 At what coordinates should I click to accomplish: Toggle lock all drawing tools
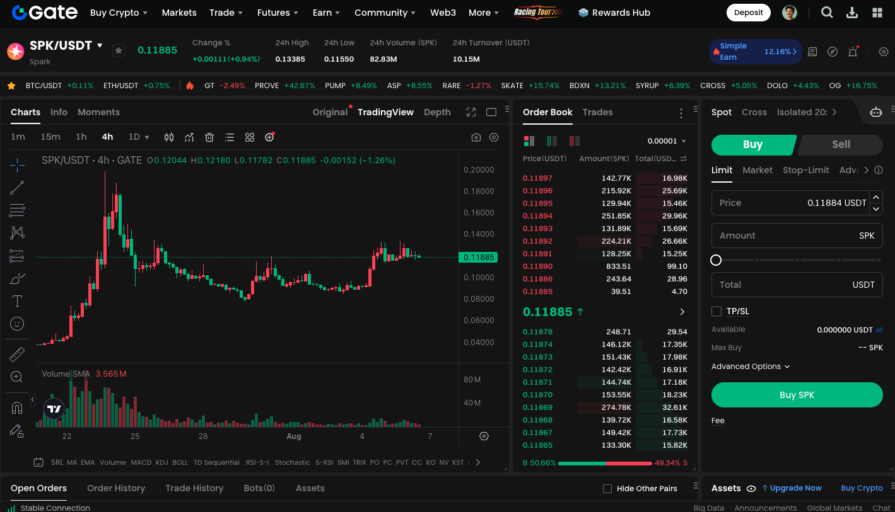coord(17,431)
